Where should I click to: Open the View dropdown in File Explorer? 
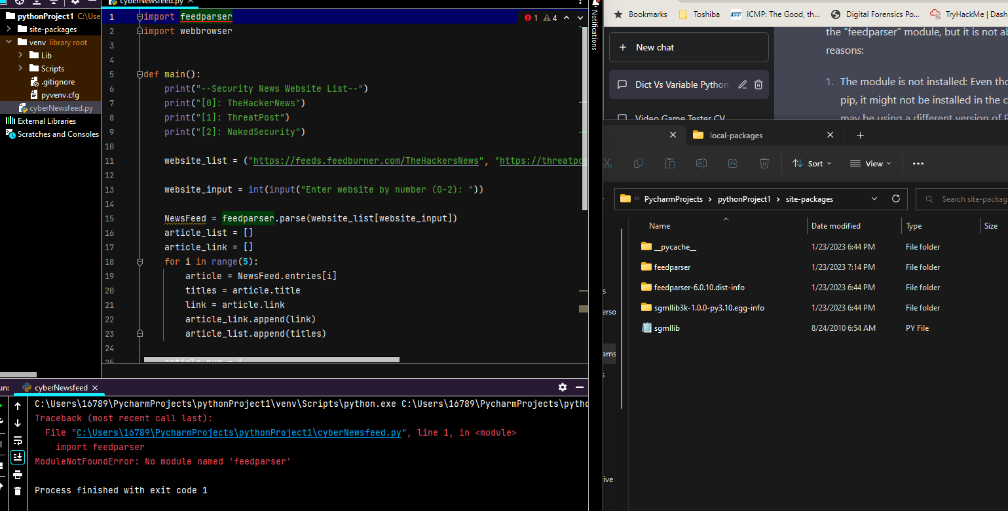[x=870, y=163]
